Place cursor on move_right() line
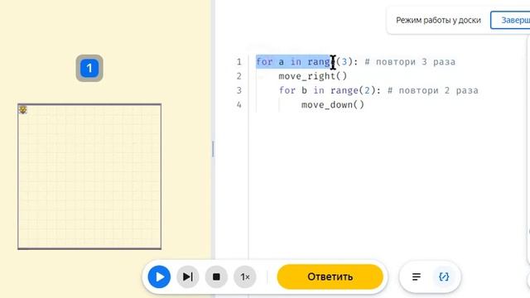Screen dimensions: 530x298 [313, 76]
